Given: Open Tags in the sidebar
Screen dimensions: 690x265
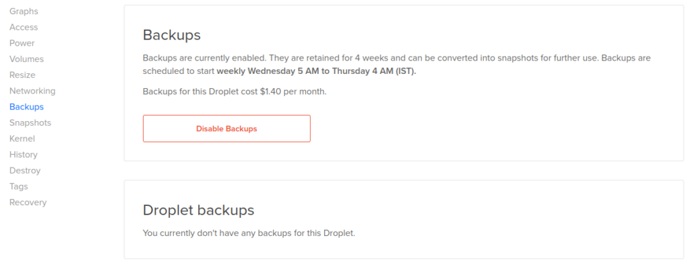Looking at the screenshot, I should [x=18, y=186].
